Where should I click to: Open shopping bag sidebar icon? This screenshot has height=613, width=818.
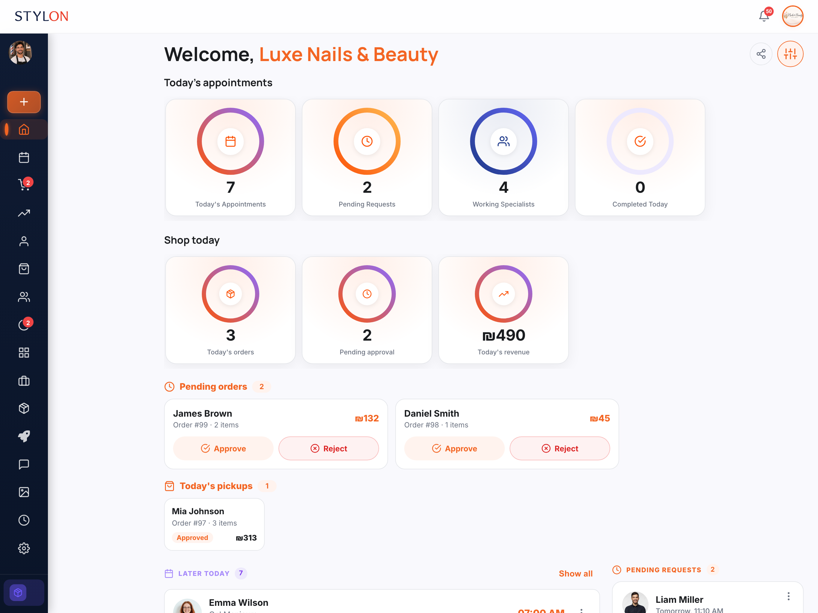[24, 269]
